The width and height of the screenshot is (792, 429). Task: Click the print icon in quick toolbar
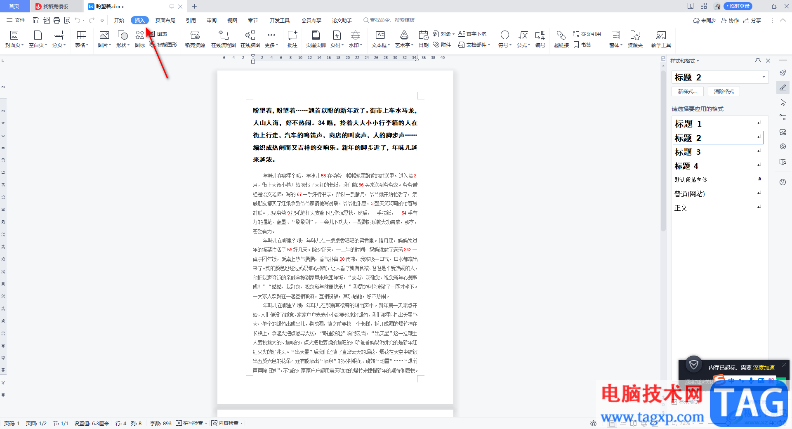[x=57, y=20]
